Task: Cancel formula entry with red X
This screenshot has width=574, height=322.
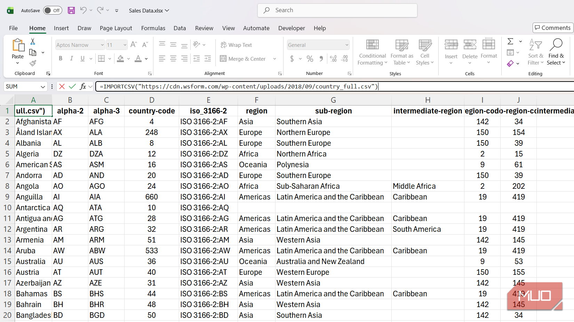Action: pos(62,86)
